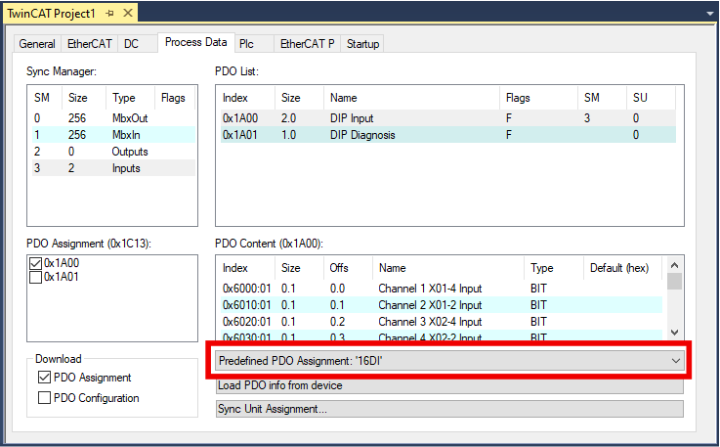Click the PDO Content scrollbar thumb
Viewport: 720px width, 447px height.
pos(674,281)
